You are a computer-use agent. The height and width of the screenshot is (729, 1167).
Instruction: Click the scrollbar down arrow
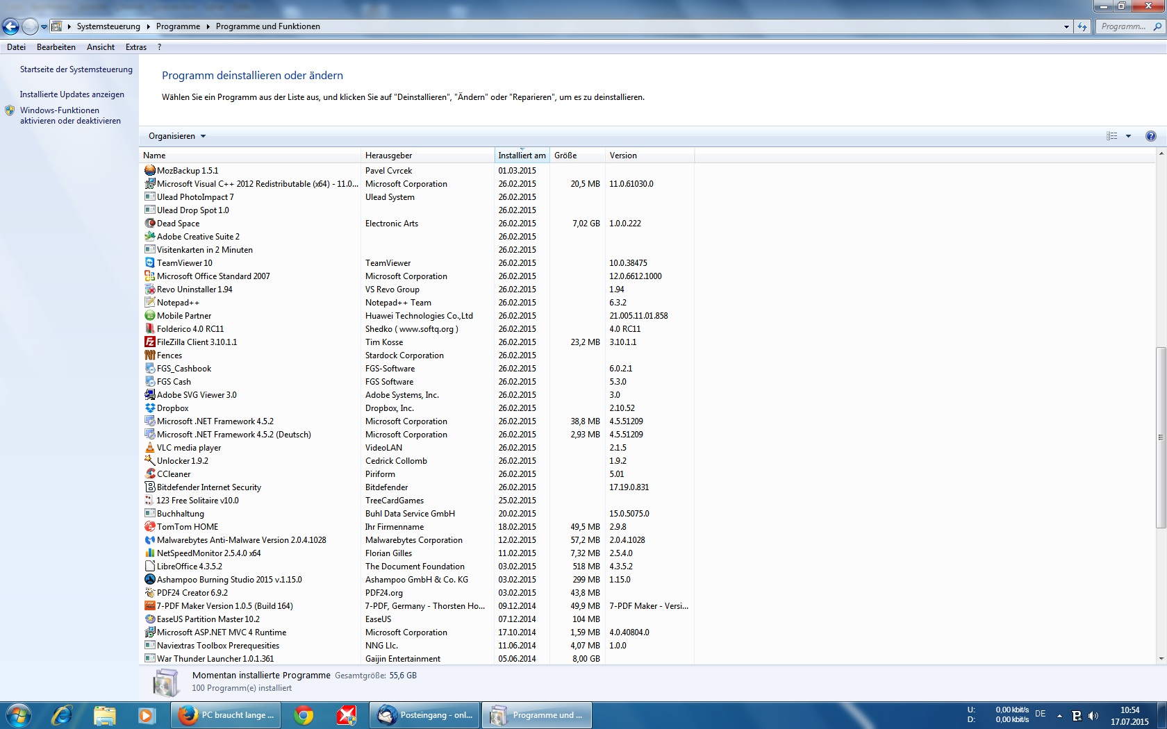coord(1160,659)
